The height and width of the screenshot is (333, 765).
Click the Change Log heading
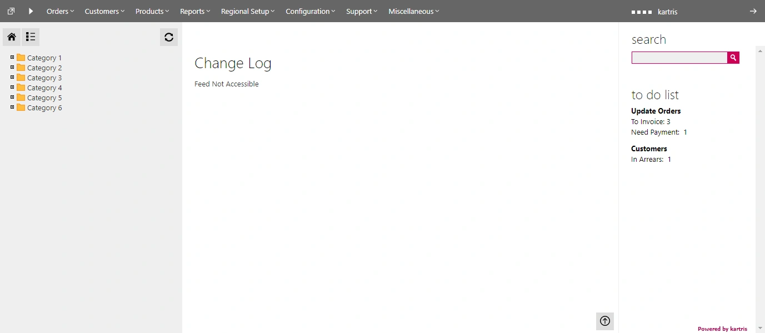pyautogui.click(x=233, y=63)
